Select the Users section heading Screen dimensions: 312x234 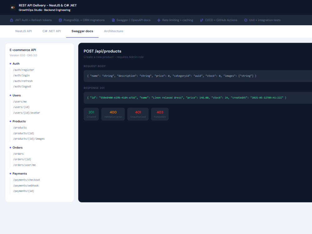(17, 95)
